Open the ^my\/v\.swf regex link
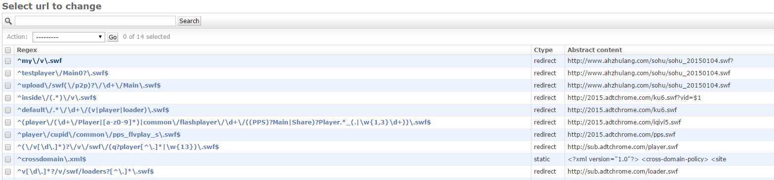Screen dimensions: 774x180 point(40,60)
